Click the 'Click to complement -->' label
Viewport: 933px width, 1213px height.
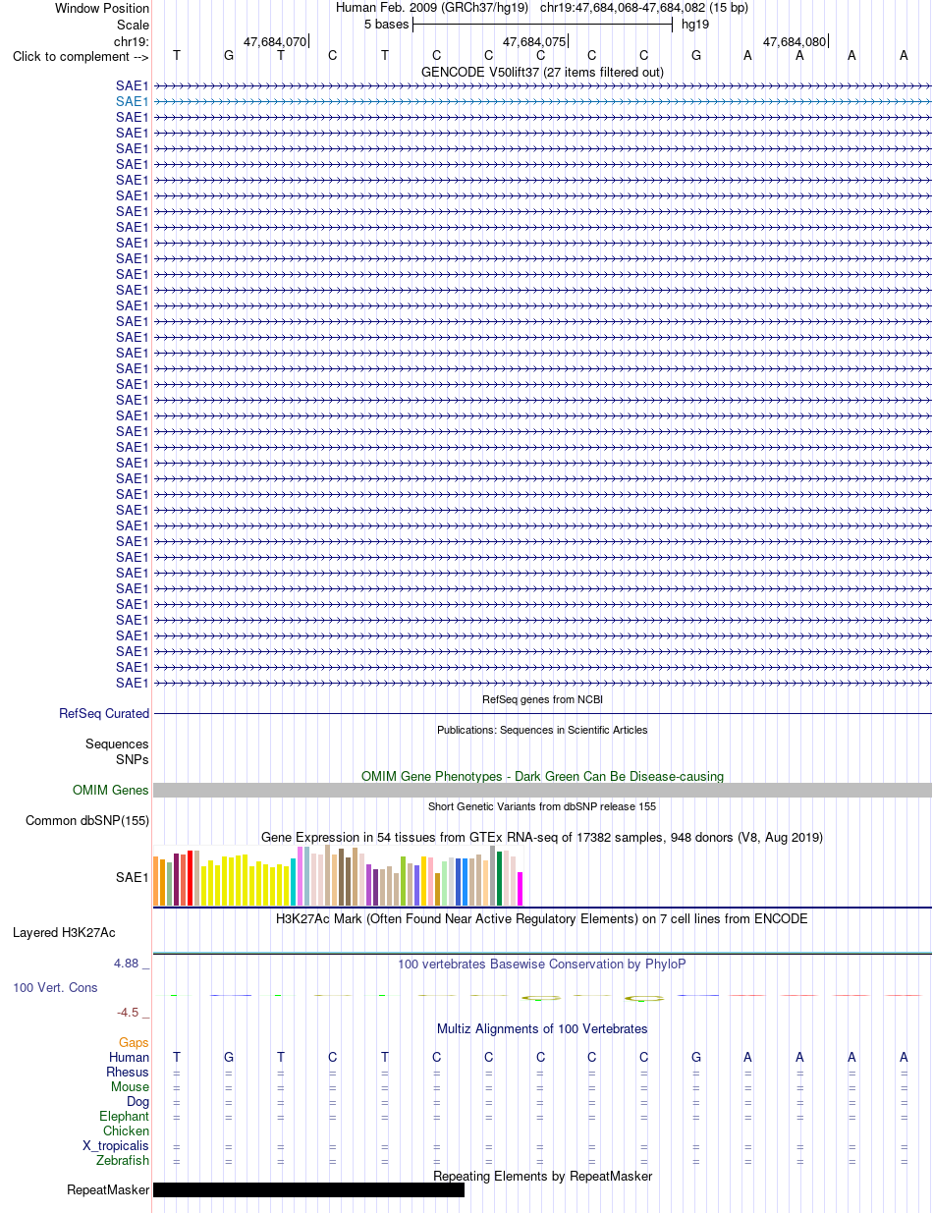pos(81,56)
